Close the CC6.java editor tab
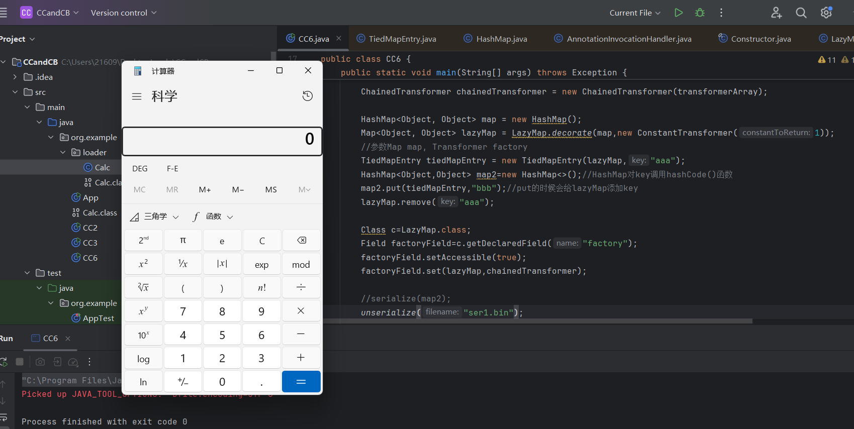This screenshot has width=854, height=429. click(x=339, y=38)
